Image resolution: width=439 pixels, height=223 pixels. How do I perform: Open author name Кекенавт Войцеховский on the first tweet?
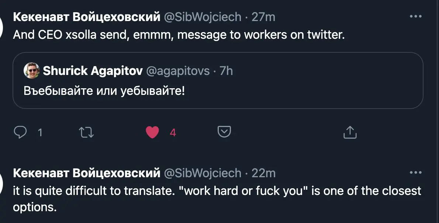(87, 17)
